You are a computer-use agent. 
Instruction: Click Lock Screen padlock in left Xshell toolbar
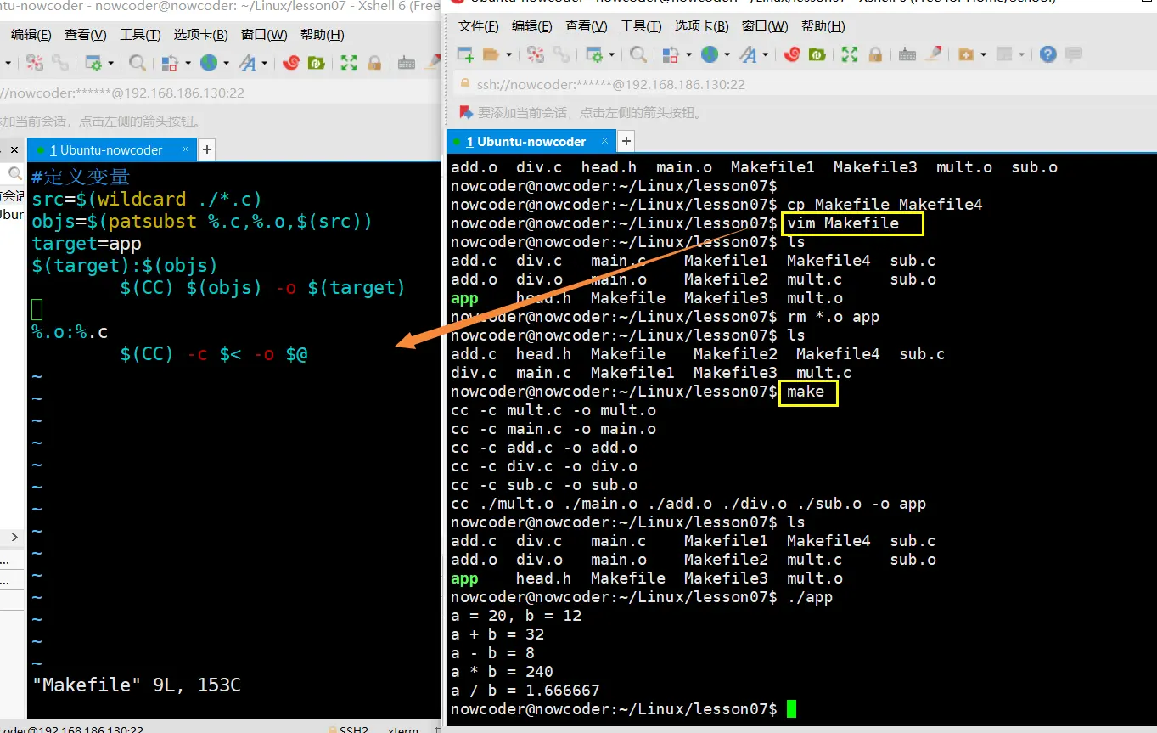374,63
